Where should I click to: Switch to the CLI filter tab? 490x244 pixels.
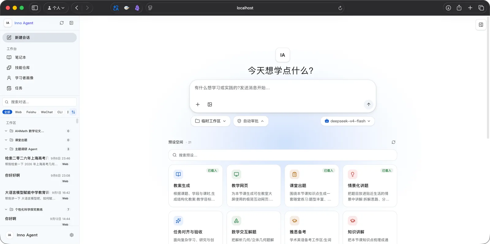60,112
